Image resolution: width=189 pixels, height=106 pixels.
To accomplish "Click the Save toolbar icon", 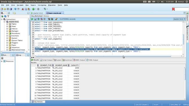I will coord(8,9).
